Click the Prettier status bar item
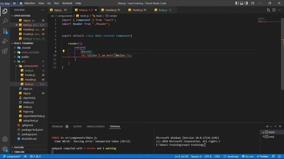 263,156
